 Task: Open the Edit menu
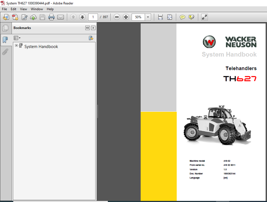click(13, 9)
